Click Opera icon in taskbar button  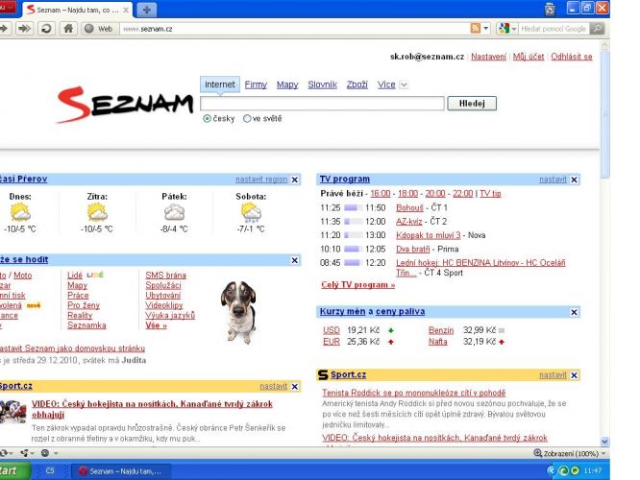[83, 471]
